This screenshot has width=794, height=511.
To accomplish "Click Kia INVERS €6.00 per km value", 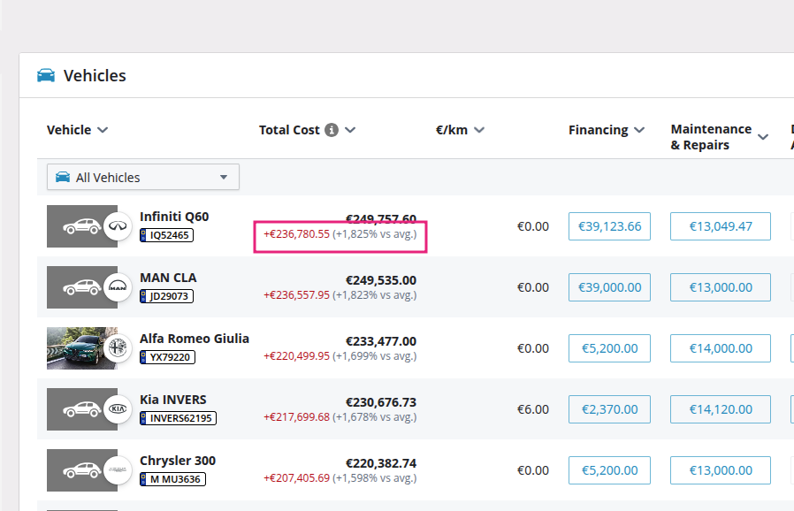I will click(532, 409).
